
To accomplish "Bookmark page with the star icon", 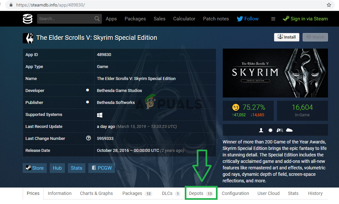I will 329,5.
